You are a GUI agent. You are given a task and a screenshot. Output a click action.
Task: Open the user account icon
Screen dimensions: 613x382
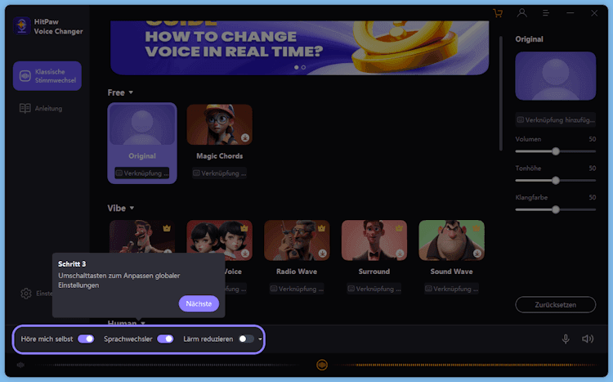click(x=522, y=13)
